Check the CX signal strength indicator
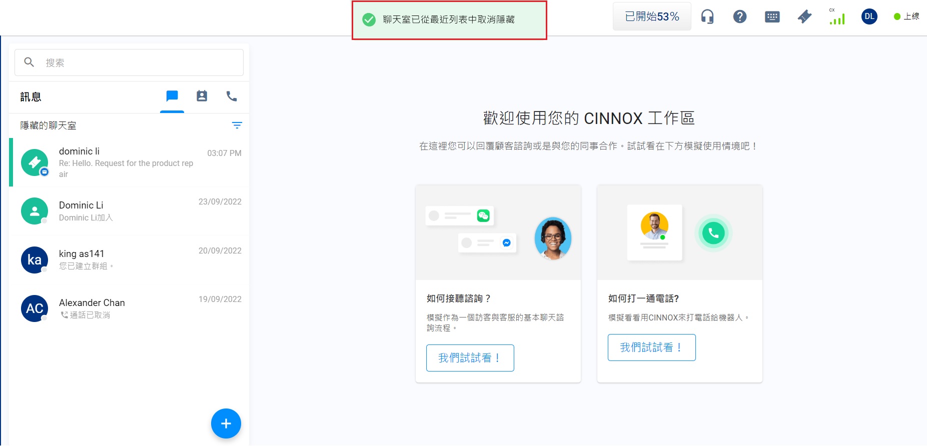The height and width of the screenshot is (446, 927). point(837,16)
